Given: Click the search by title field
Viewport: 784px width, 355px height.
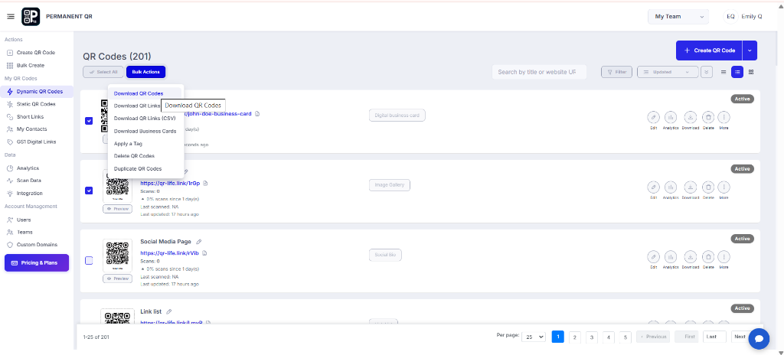Looking at the screenshot, I should pyautogui.click(x=539, y=72).
